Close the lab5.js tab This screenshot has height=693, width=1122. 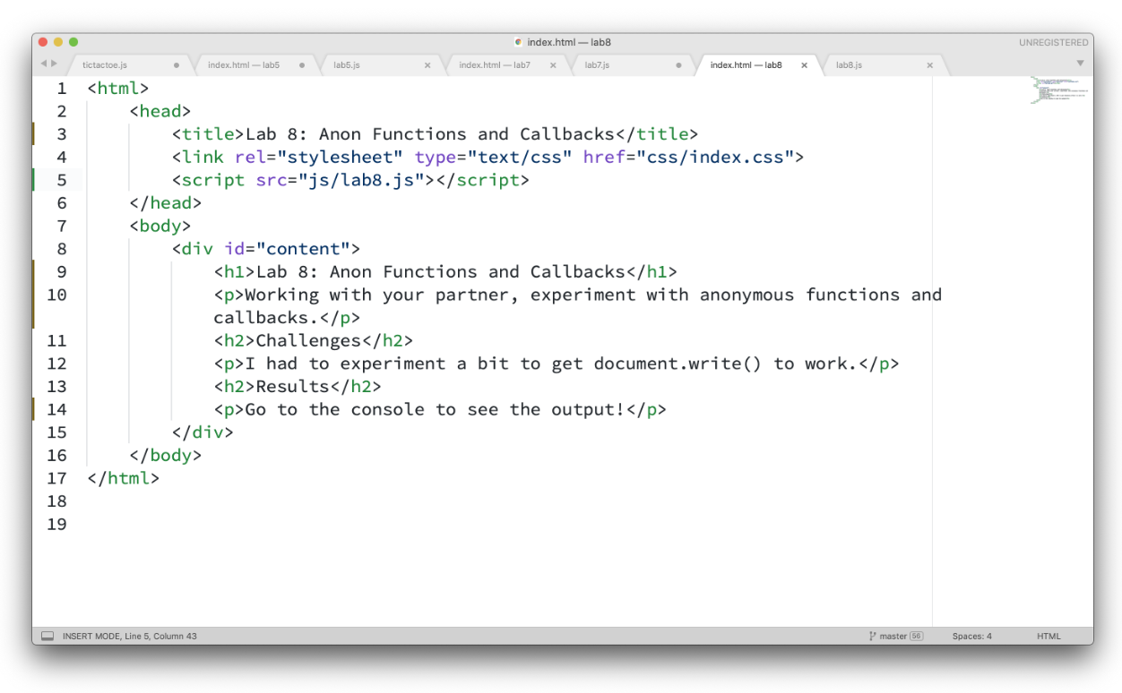click(427, 65)
